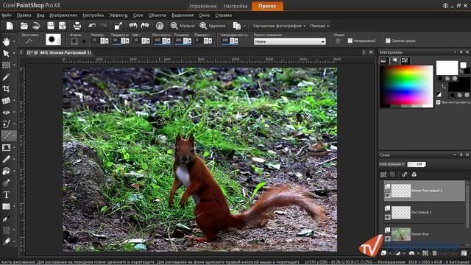Click the Open folder icon in toolbar

(x=24, y=26)
